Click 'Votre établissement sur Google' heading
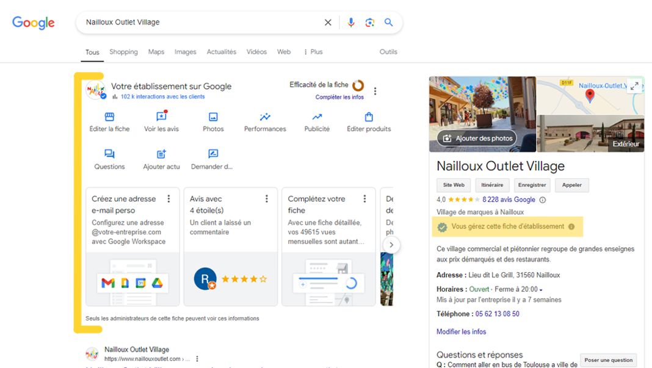652x368 pixels. point(172,87)
